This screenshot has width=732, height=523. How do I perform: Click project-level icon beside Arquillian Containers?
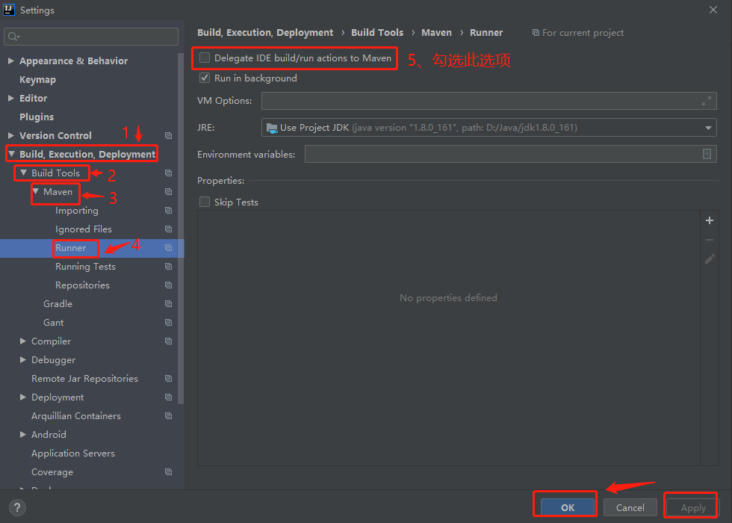point(169,415)
